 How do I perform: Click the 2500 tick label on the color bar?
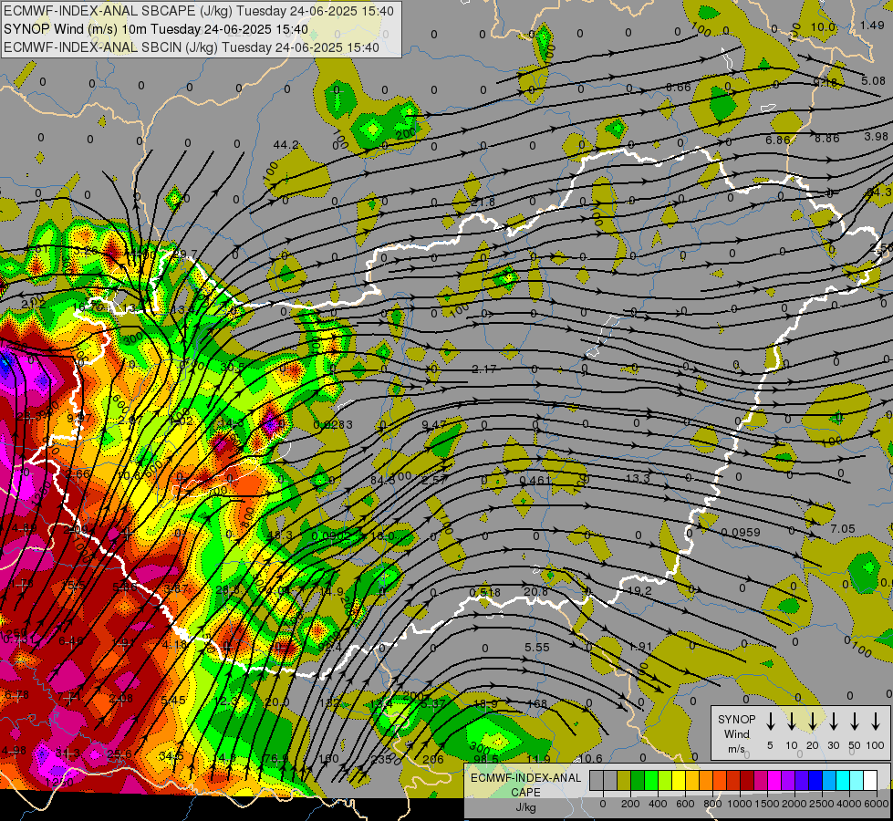pos(822,804)
